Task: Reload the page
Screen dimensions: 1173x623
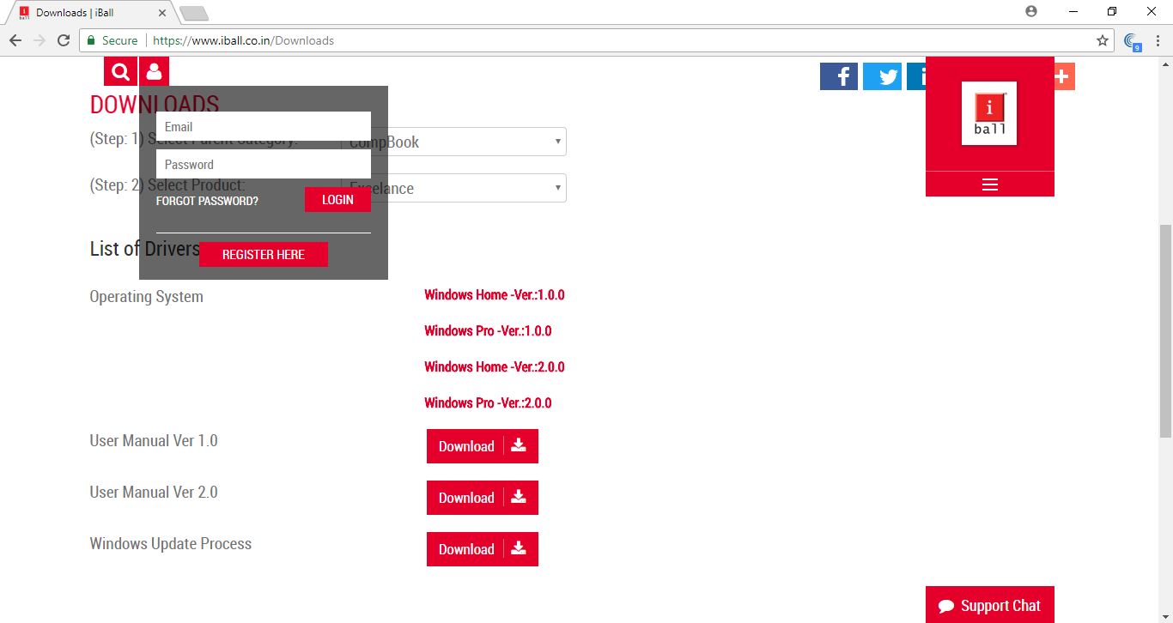Action: (64, 40)
